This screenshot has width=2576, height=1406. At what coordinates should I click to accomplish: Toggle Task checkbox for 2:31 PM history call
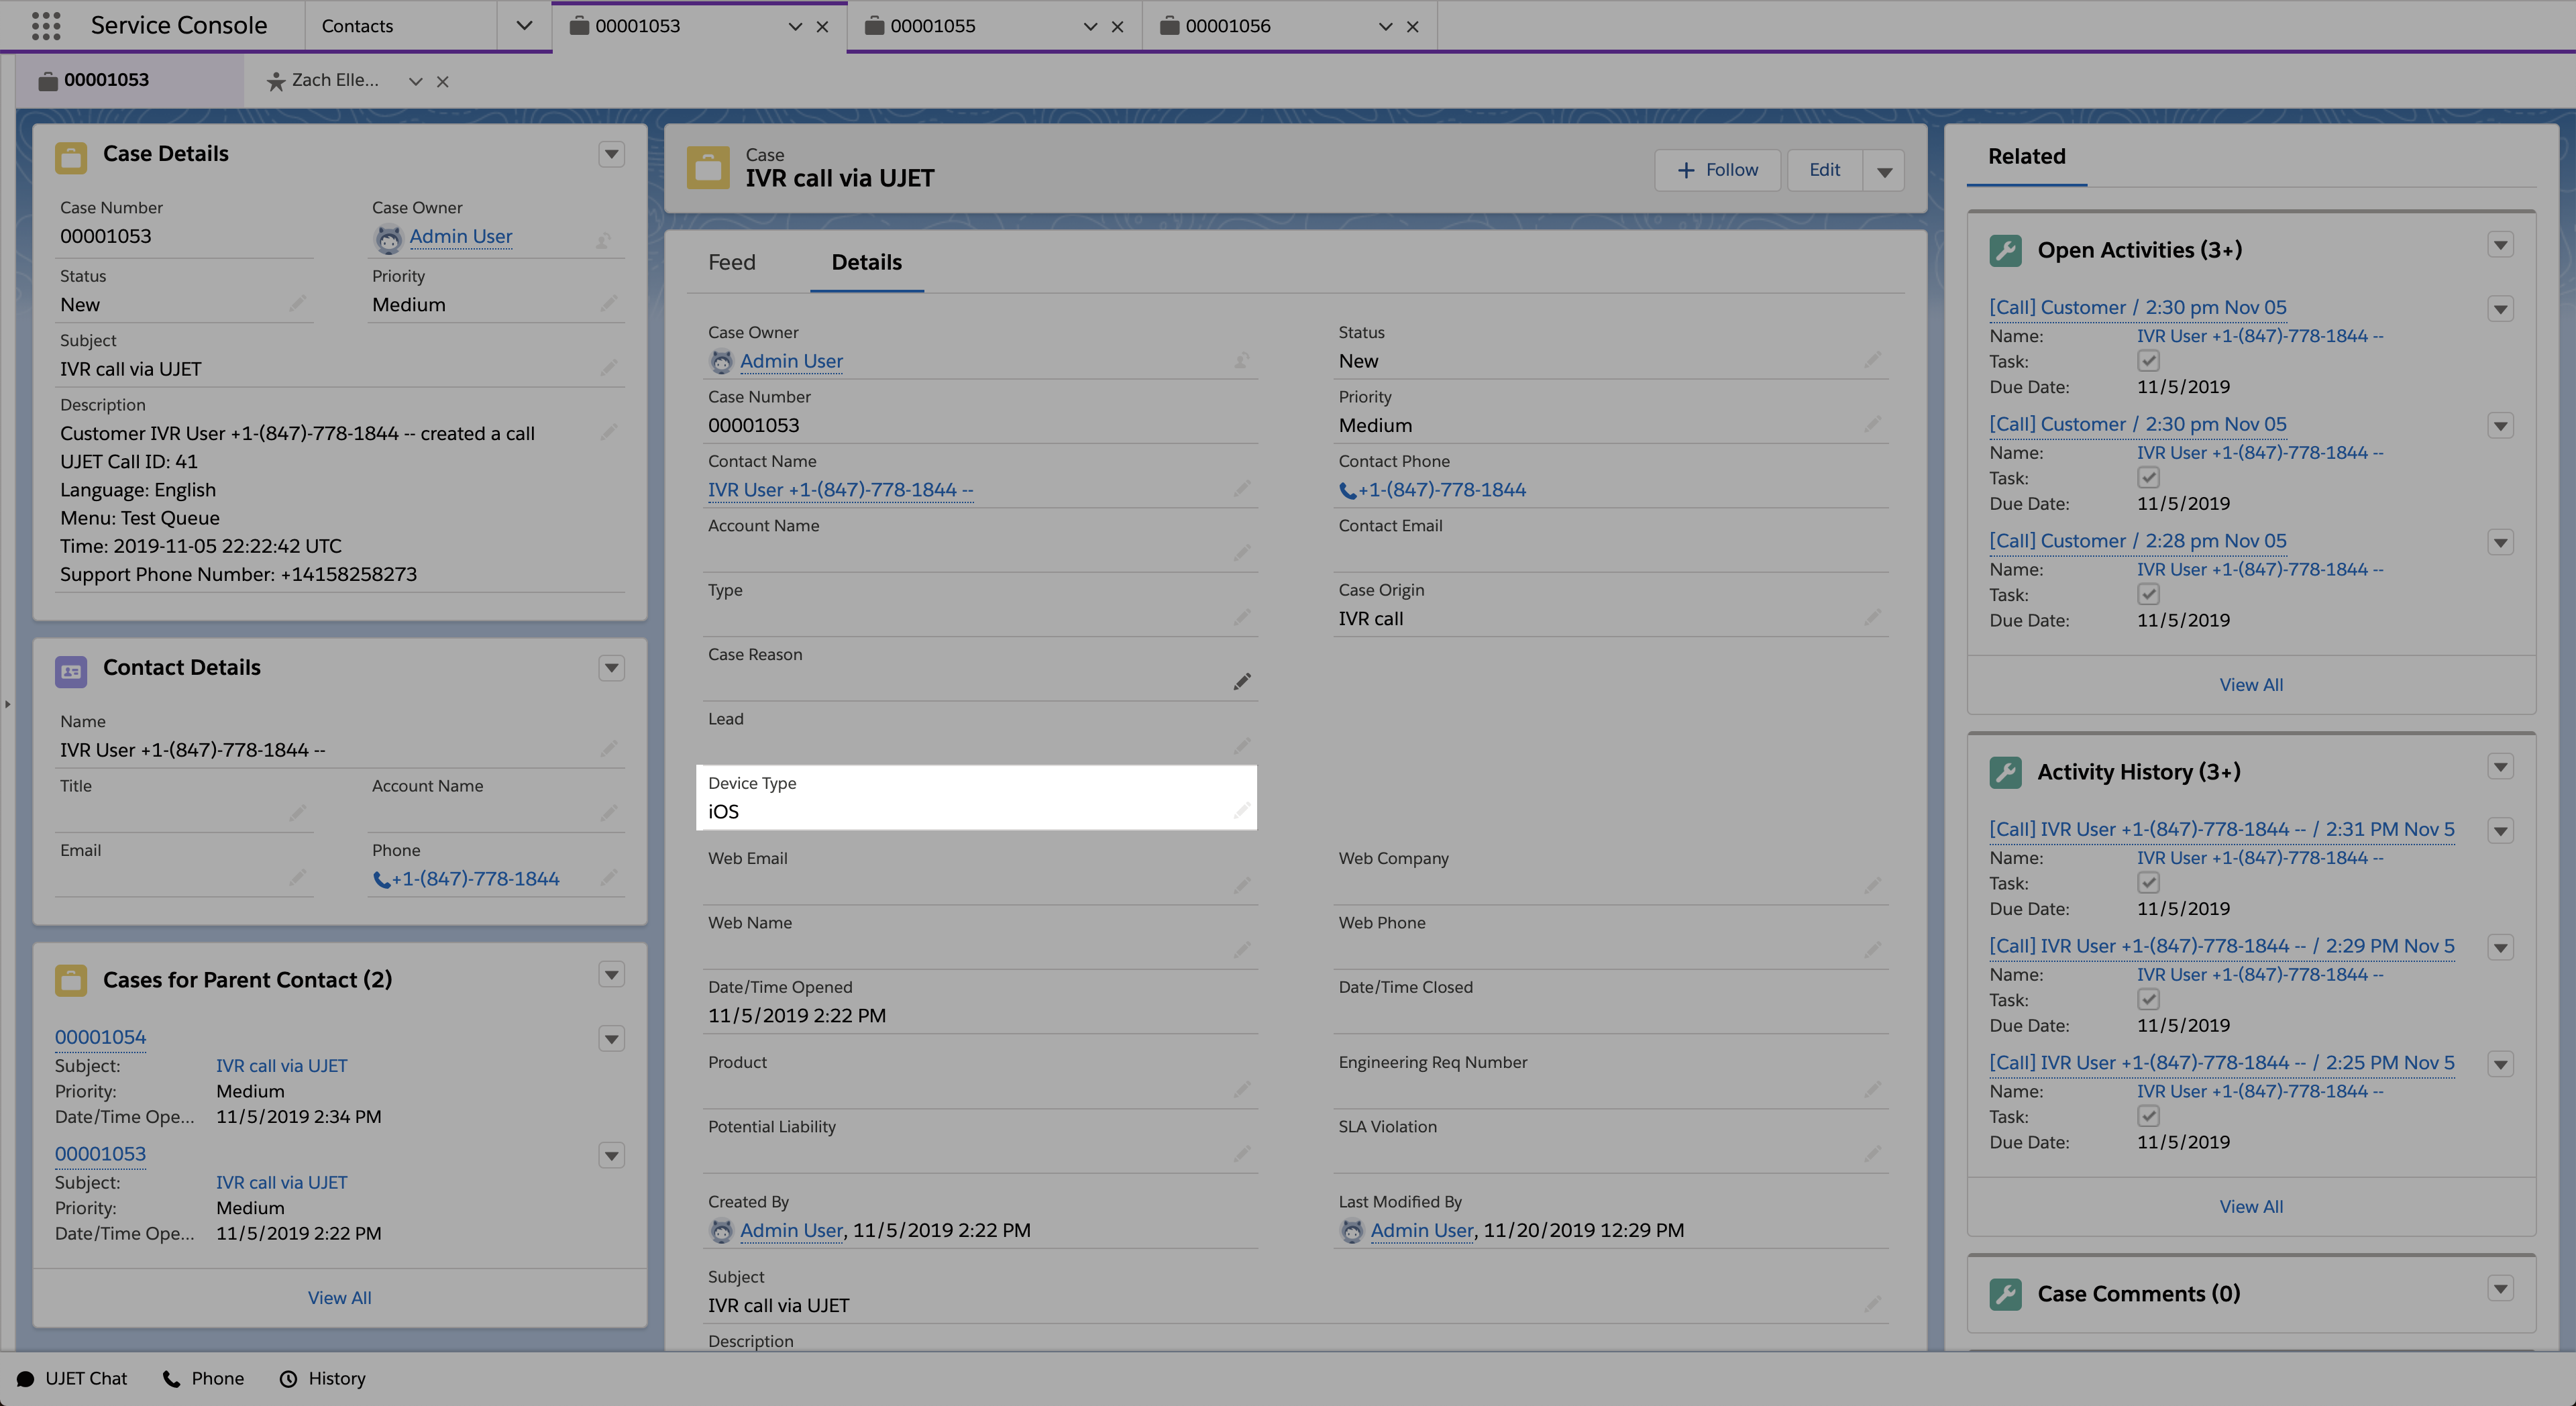click(2147, 883)
